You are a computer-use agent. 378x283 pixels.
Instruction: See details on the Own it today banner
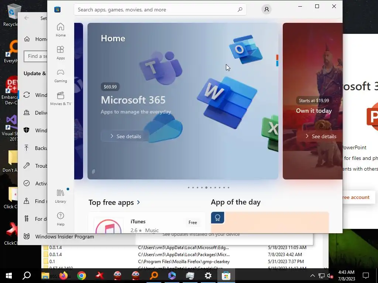point(320,136)
